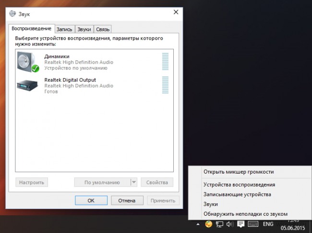Click the Применить button

click(163, 200)
